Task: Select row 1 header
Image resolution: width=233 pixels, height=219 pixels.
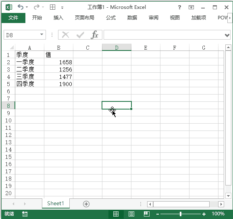Action: click(x=8, y=55)
